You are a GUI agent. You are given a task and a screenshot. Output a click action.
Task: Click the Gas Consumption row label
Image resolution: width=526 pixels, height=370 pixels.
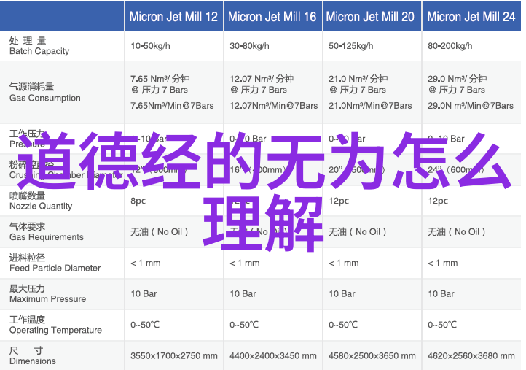pyautogui.click(x=45, y=93)
